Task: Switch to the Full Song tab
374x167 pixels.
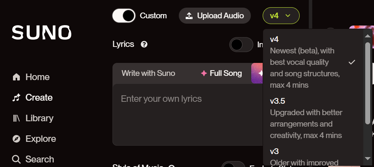Action: click(222, 73)
